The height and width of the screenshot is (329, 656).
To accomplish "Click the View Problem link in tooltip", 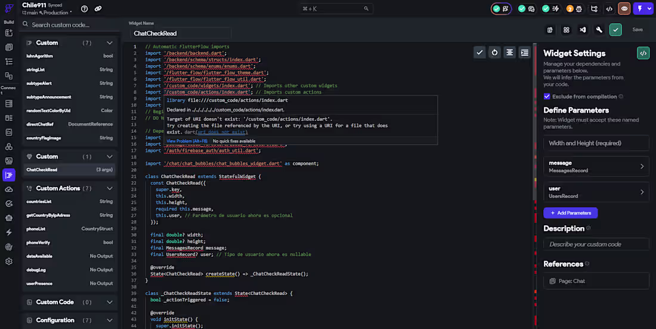I will point(187,141).
